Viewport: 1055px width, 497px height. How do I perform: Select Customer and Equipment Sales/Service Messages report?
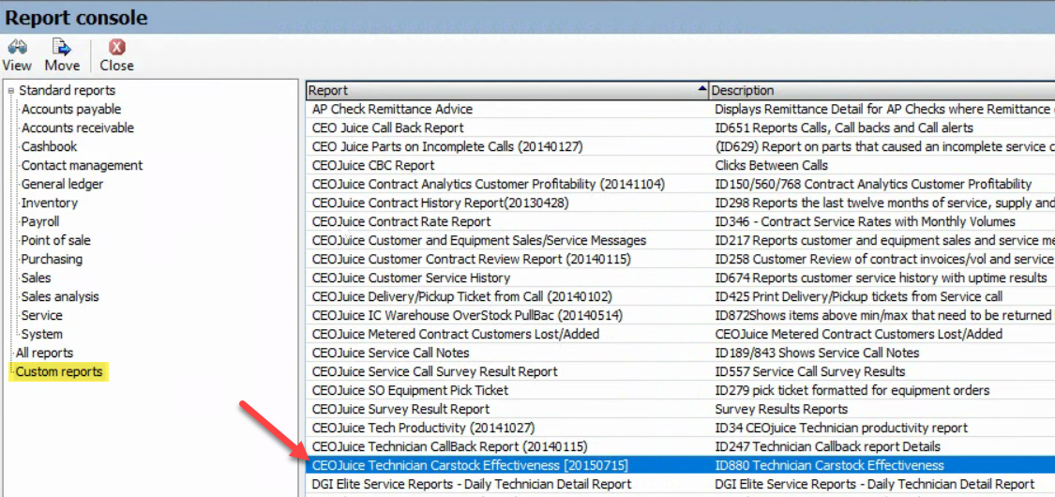click(479, 240)
